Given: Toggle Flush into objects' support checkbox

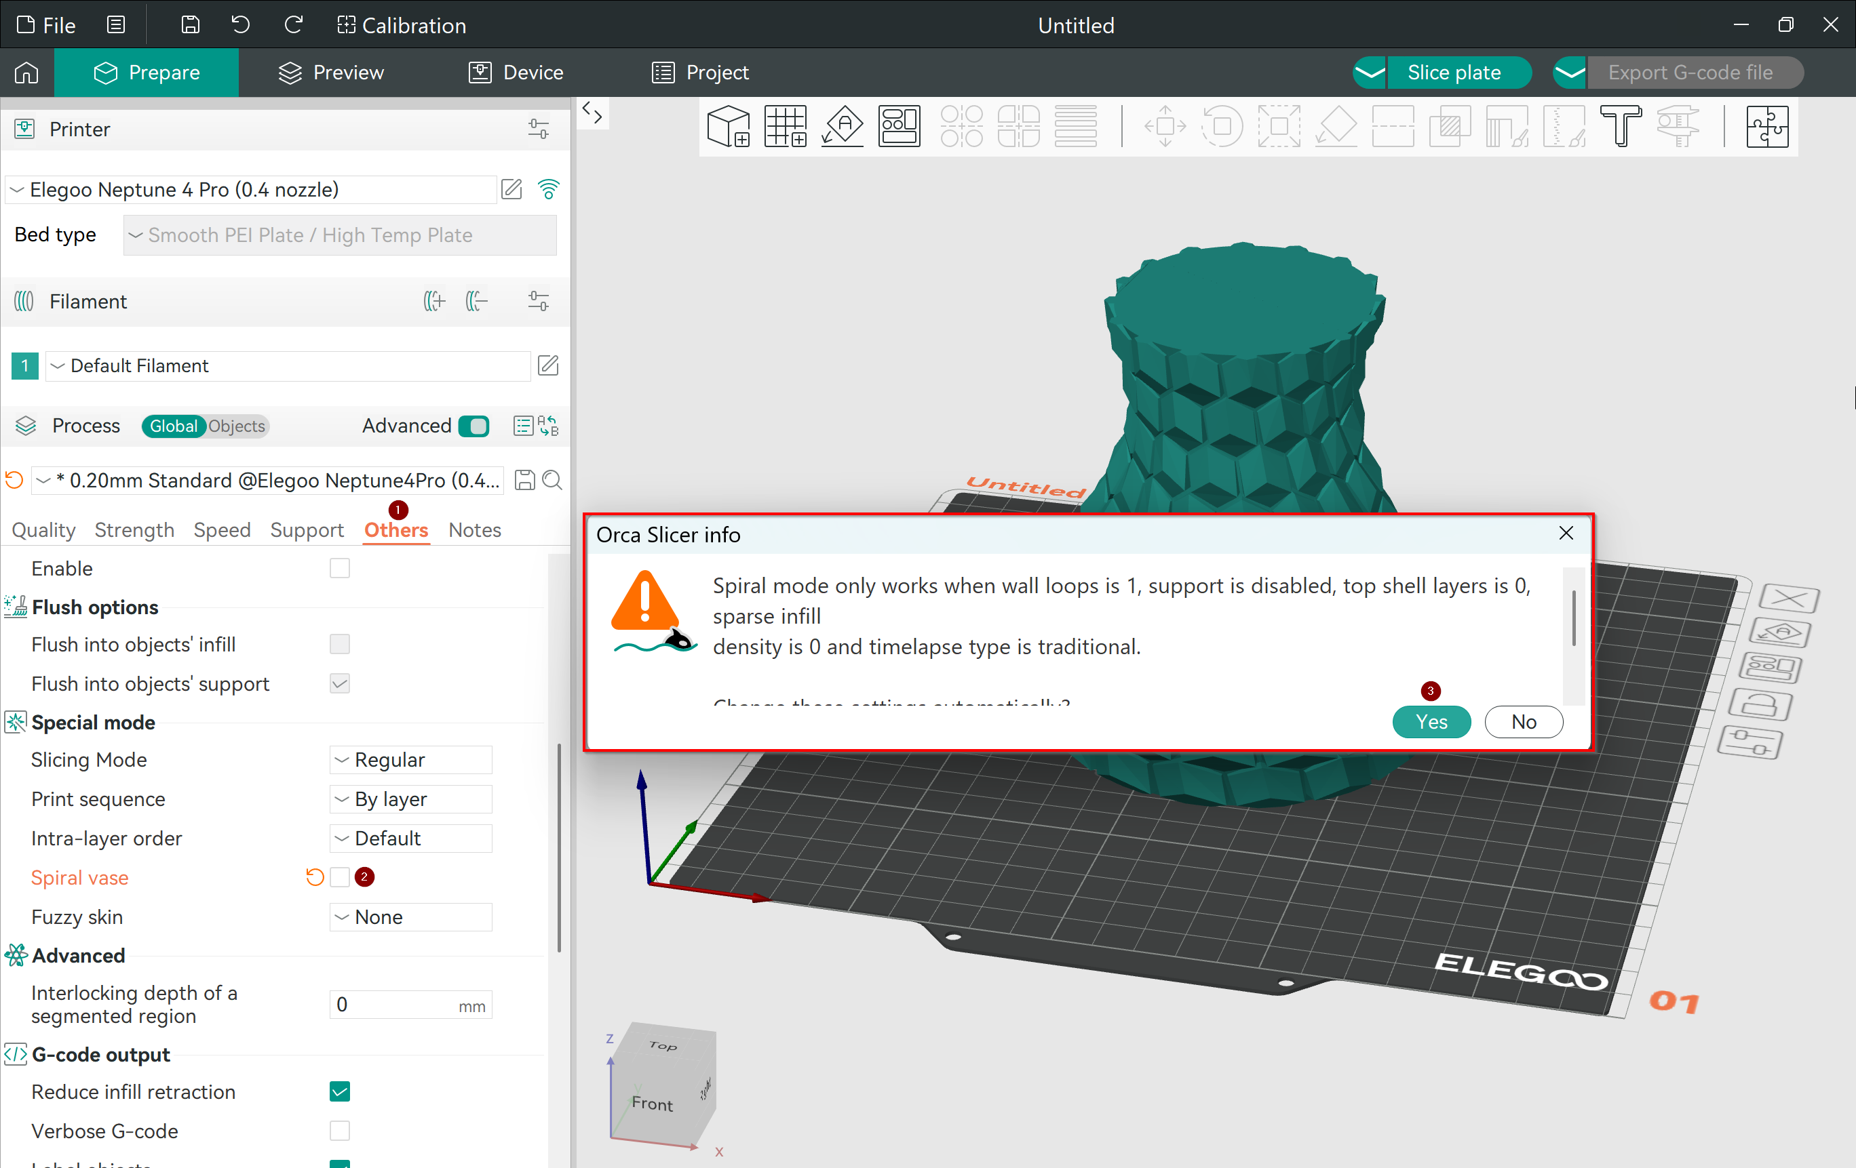Looking at the screenshot, I should point(340,683).
